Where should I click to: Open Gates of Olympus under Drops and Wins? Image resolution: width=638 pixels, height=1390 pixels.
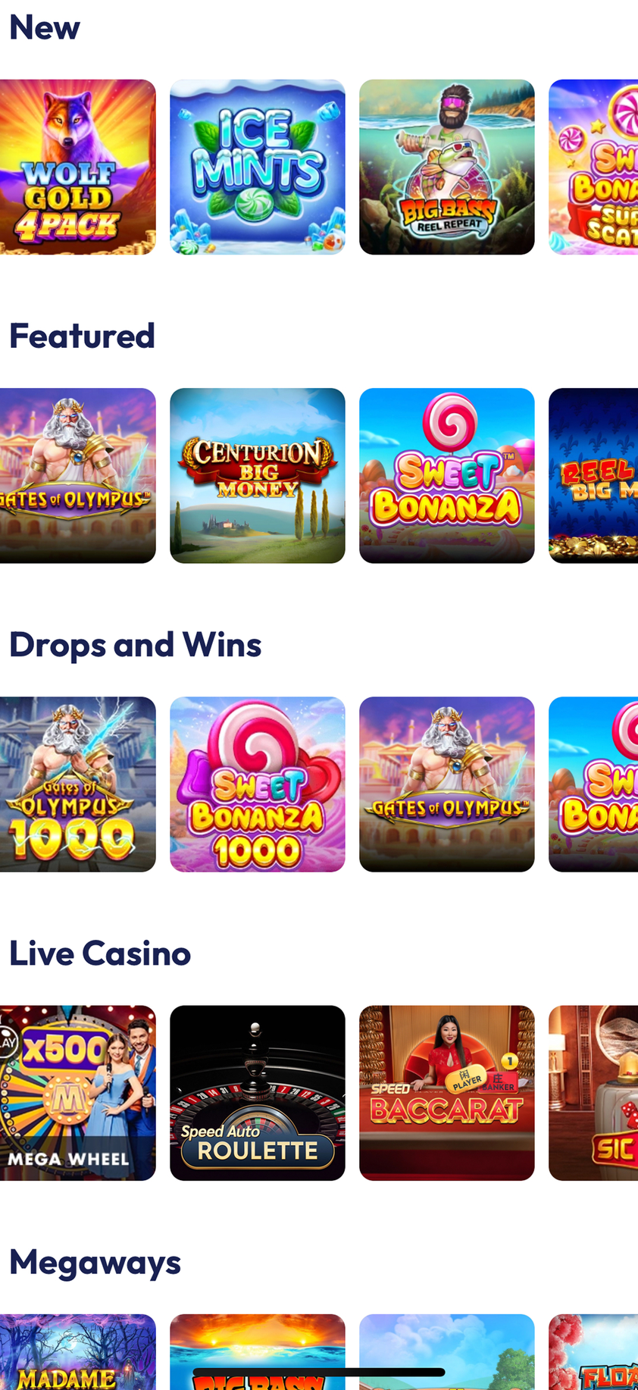pyautogui.click(x=447, y=784)
